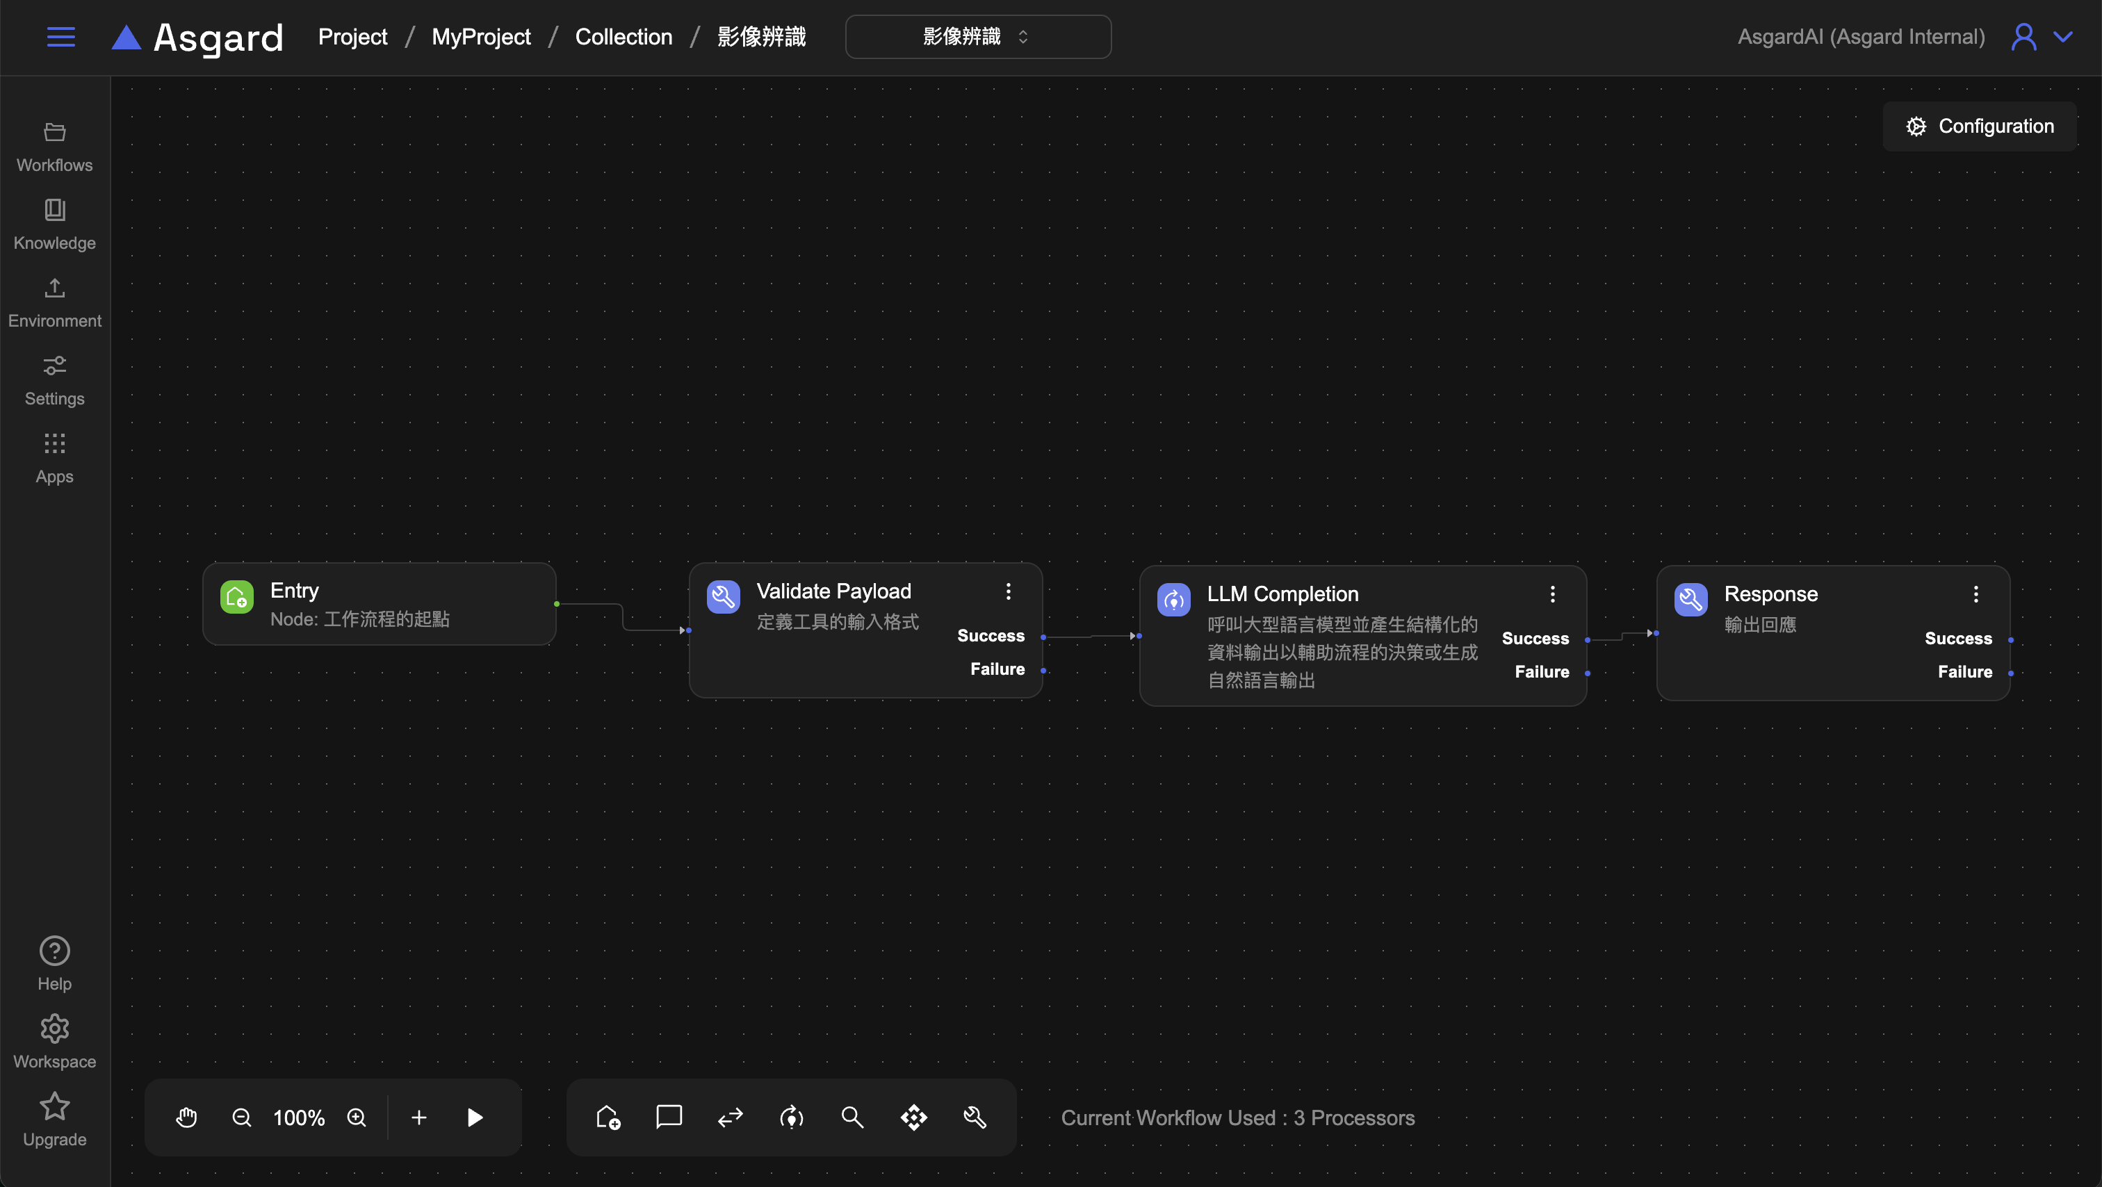Select the hand pan tool
2102x1187 pixels.
coord(187,1117)
